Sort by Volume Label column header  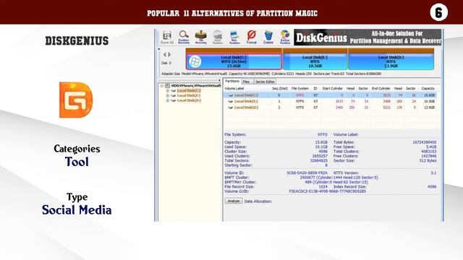pos(234,88)
